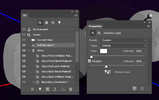Screen dimensions: 159x100
Task: Click the Render icon in 3D panel
Action: tap(47, 89)
